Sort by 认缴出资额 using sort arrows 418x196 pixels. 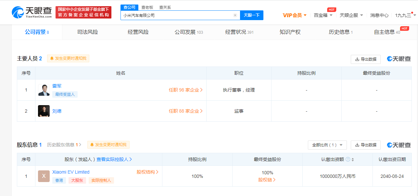click(353, 159)
